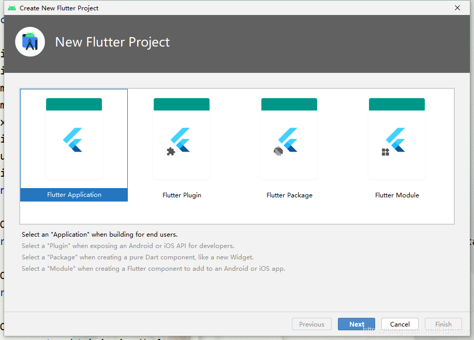
Task: Click the 'Select a "Package"' description line
Action: (138, 257)
